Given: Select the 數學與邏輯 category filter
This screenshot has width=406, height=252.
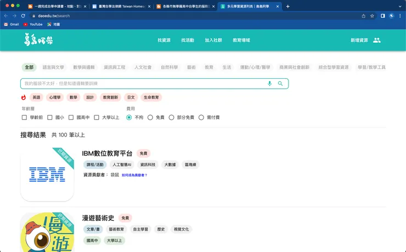Looking at the screenshot, I should click(x=83, y=67).
